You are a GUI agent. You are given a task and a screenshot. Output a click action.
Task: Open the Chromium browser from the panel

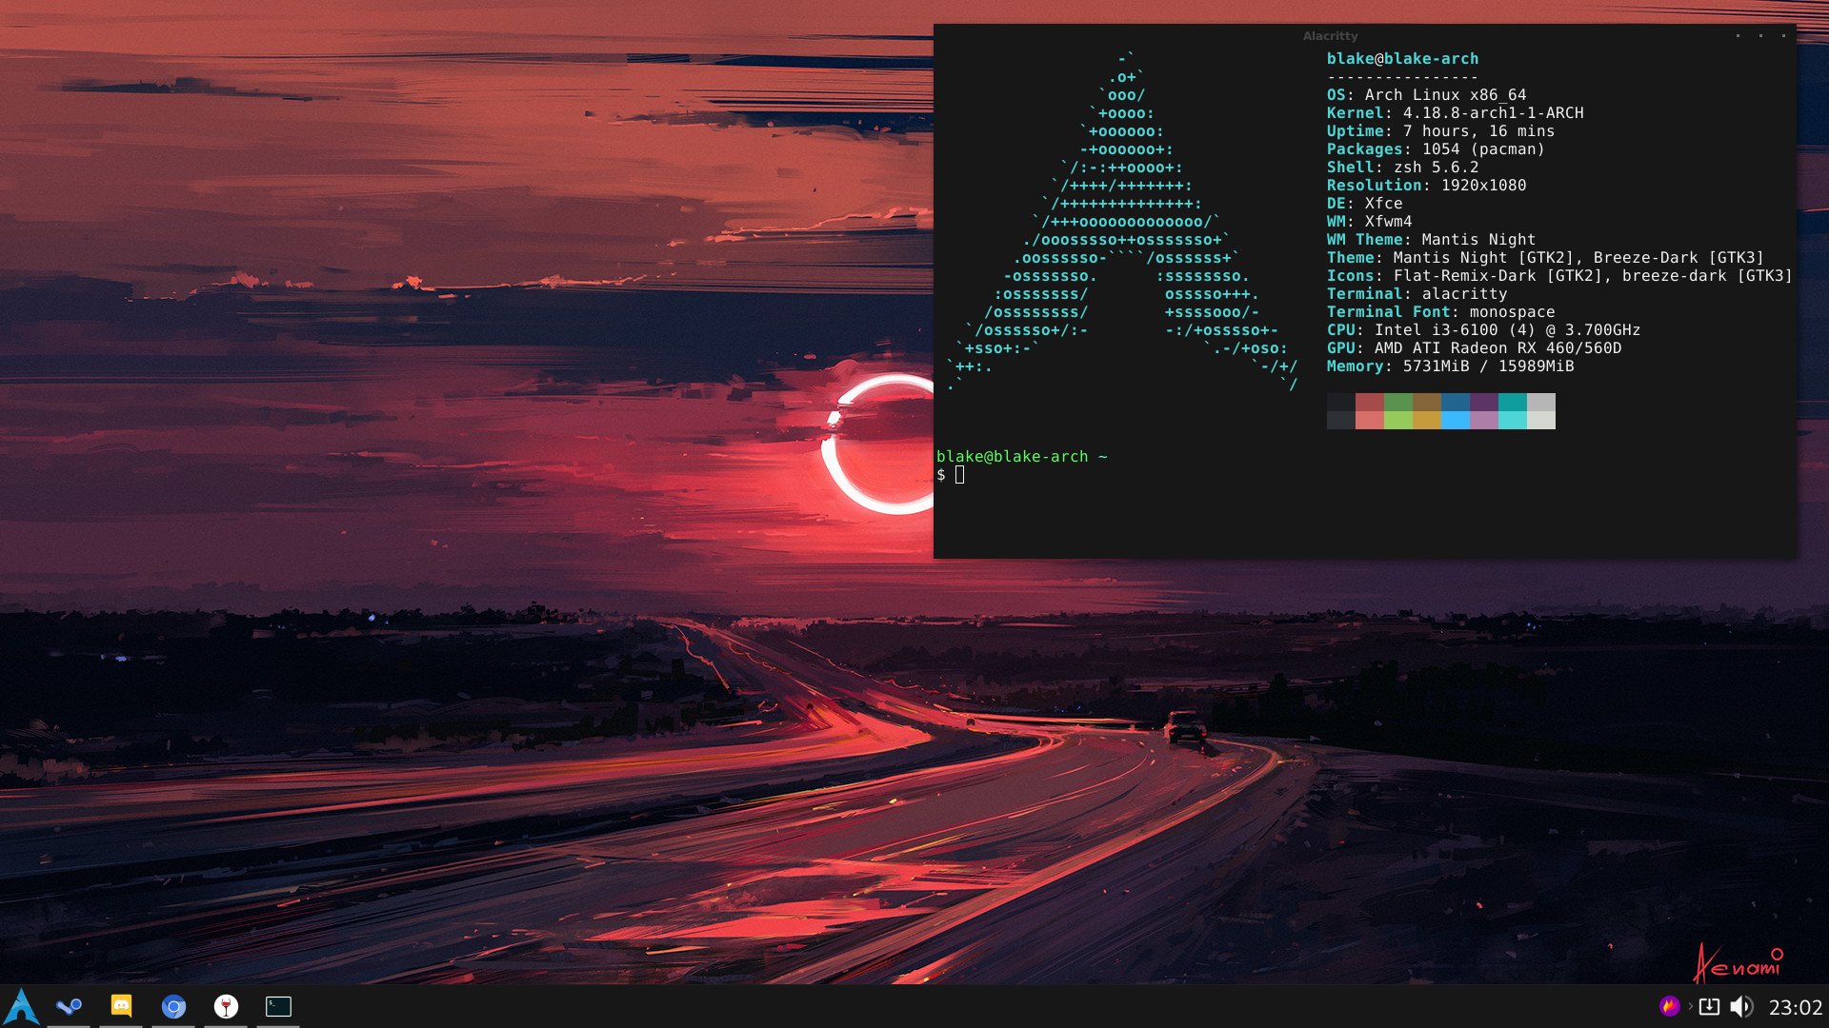click(x=173, y=1006)
